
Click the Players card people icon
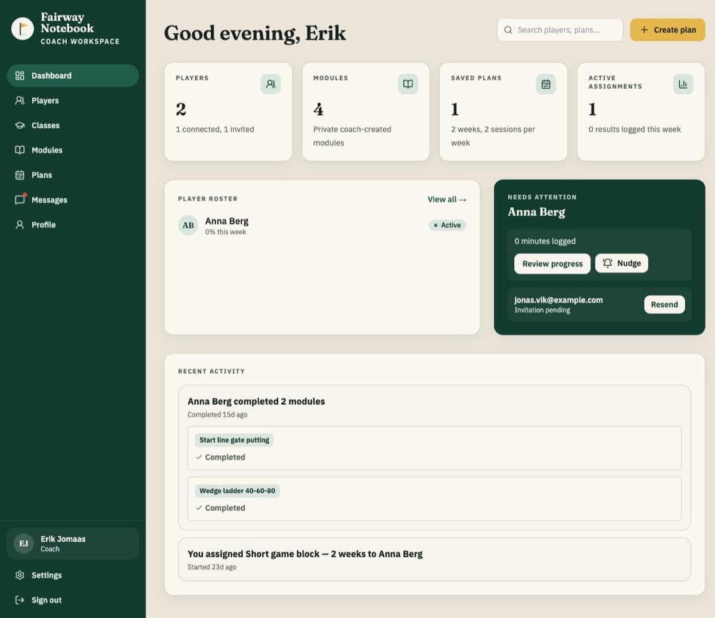coord(271,84)
